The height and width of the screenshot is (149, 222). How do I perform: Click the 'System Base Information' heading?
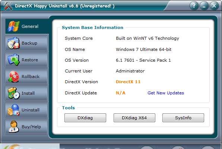click(x=93, y=27)
